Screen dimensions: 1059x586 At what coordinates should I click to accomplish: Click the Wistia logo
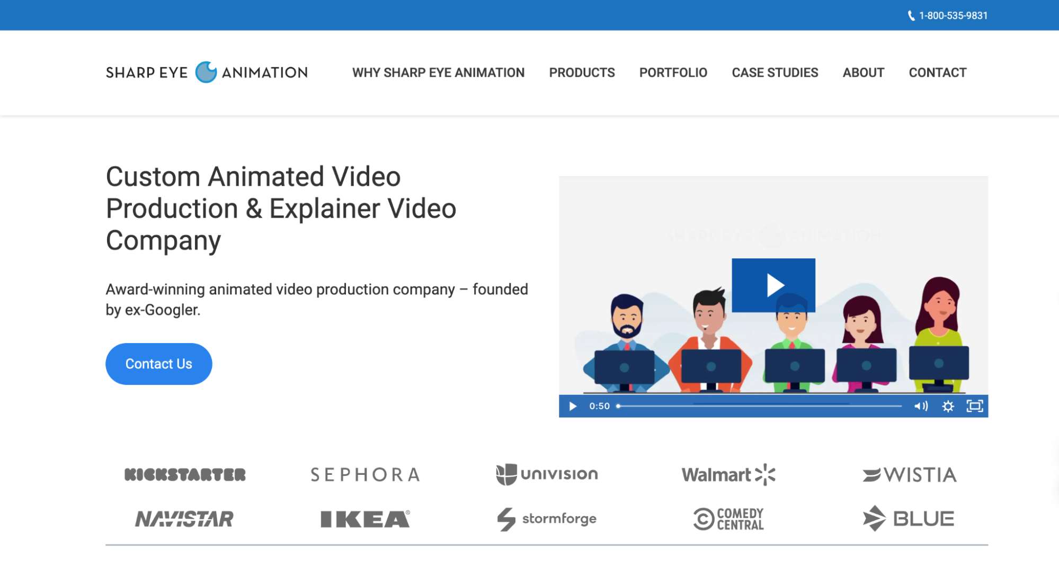click(x=909, y=474)
